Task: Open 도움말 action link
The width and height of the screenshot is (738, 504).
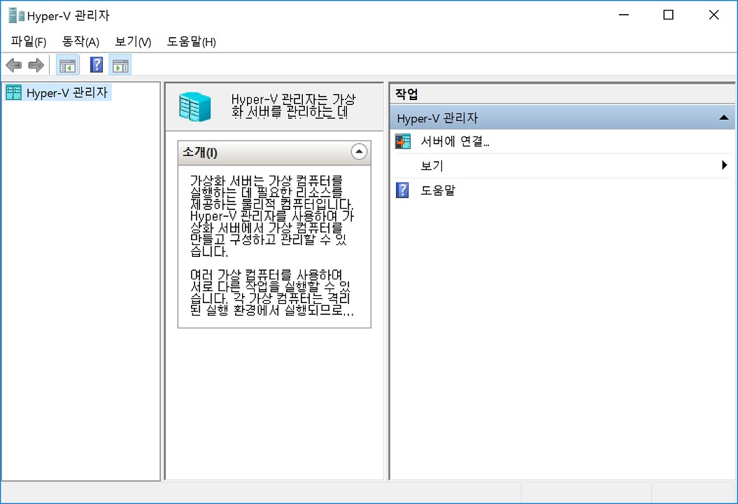Action: tap(438, 190)
